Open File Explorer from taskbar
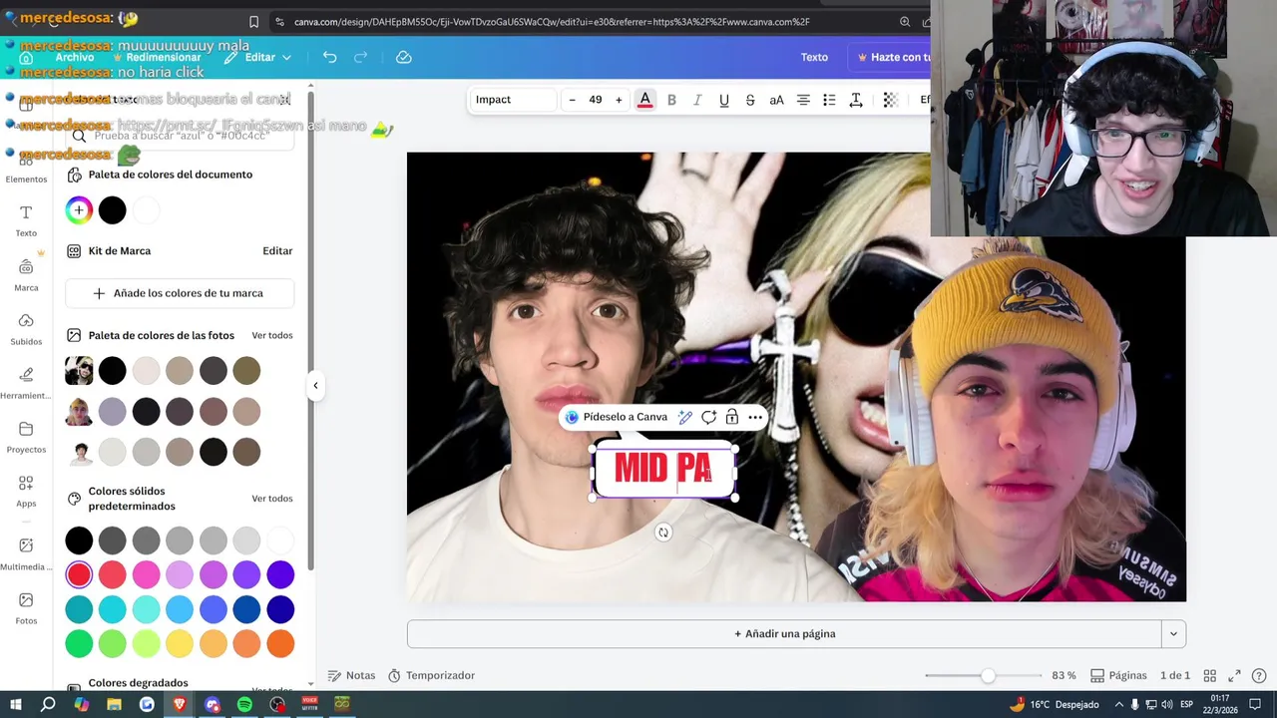 (x=114, y=705)
